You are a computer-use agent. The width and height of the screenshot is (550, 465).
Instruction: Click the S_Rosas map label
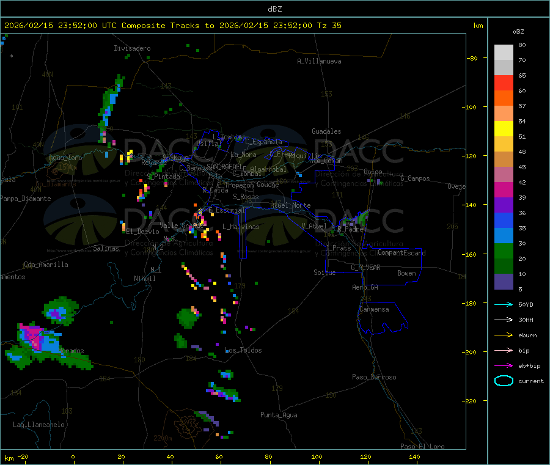tap(246, 197)
